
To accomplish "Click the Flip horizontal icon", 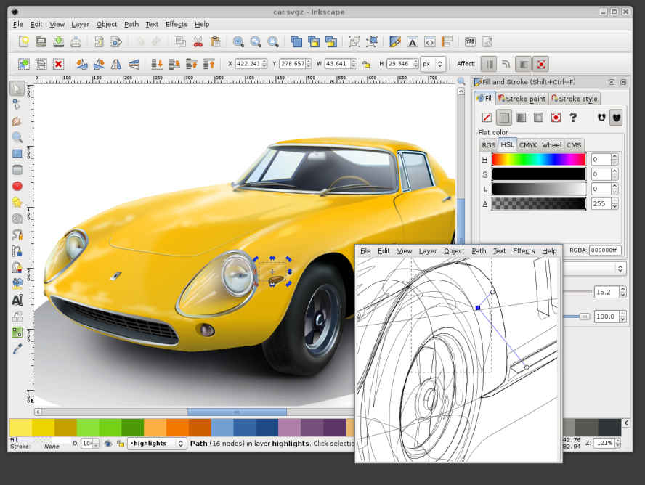I will click(116, 64).
